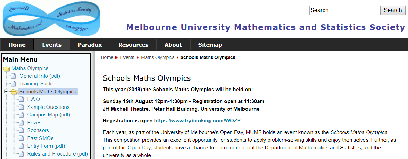The height and width of the screenshot is (159, 408).
Task: Click the Mobius strip society logo
Action: tap(52, 18)
